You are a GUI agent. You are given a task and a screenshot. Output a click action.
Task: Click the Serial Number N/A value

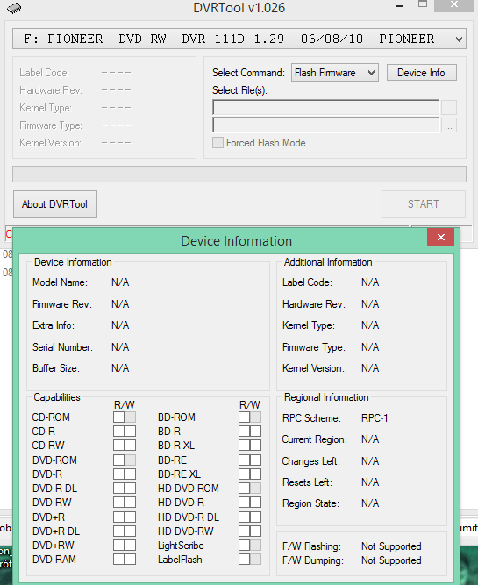(x=120, y=347)
